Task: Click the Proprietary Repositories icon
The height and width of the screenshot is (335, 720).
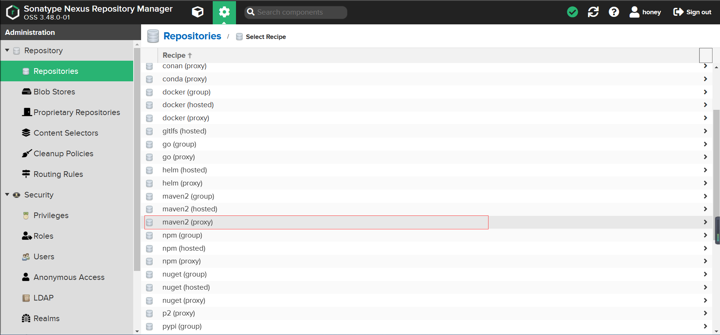Action: click(27, 112)
